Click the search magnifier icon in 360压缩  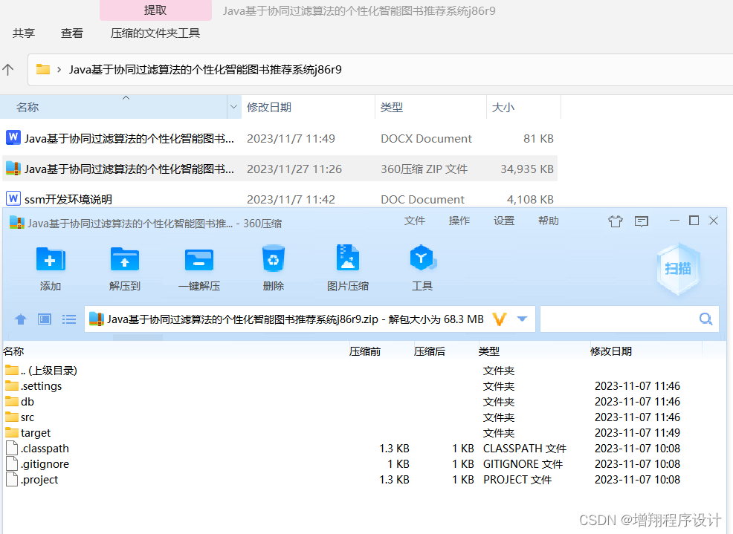click(x=706, y=319)
